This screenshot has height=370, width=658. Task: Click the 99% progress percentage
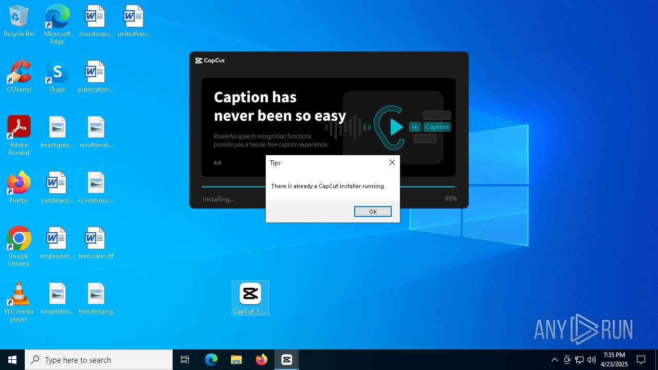tap(451, 199)
